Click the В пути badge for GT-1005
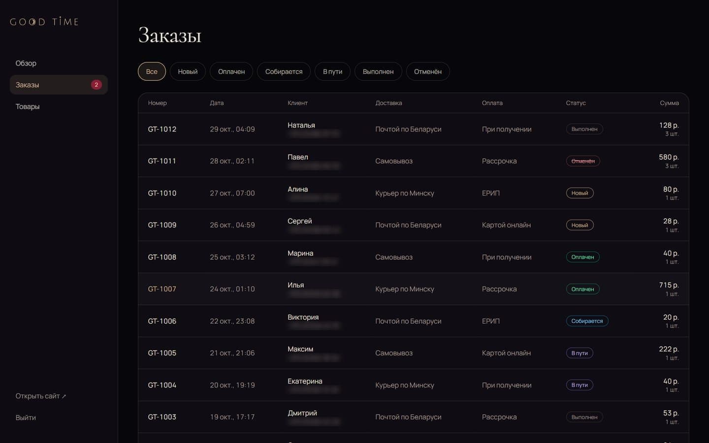 coord(580,353)
